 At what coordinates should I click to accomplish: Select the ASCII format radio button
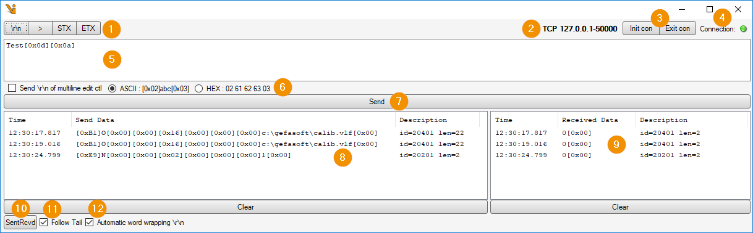[112, 88]
